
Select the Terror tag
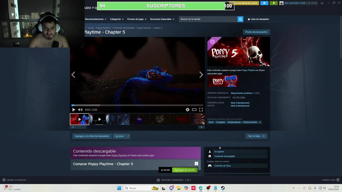coord(211,122)
